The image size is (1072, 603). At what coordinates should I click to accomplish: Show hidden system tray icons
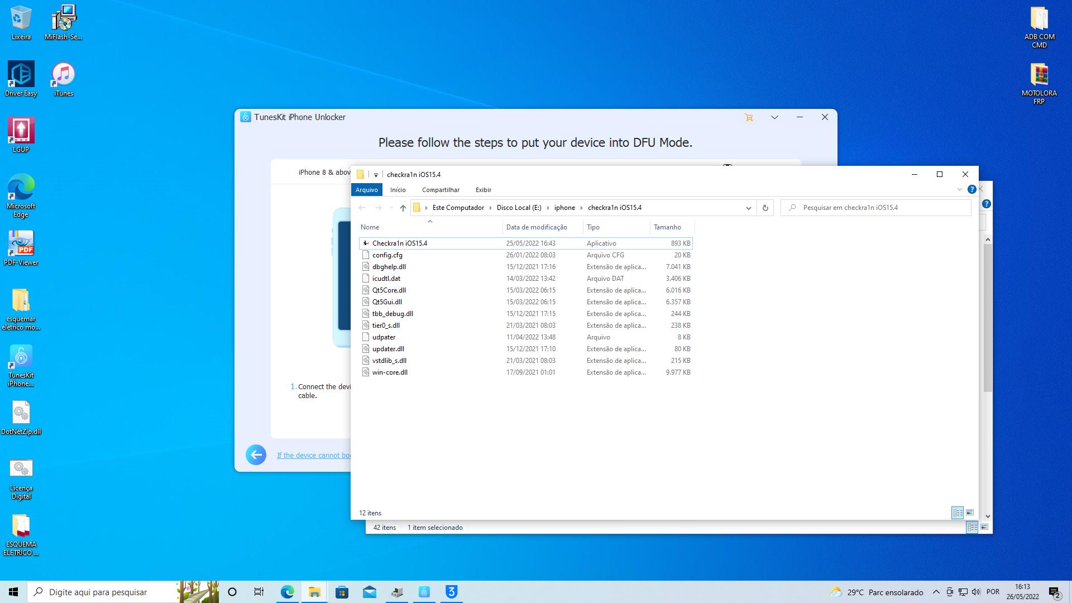(936, 592)
